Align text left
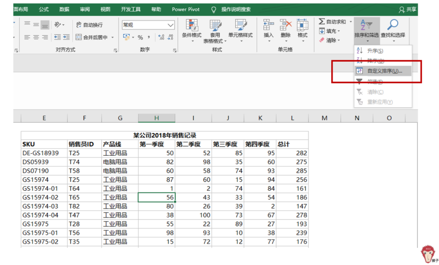 pos(27,37)
